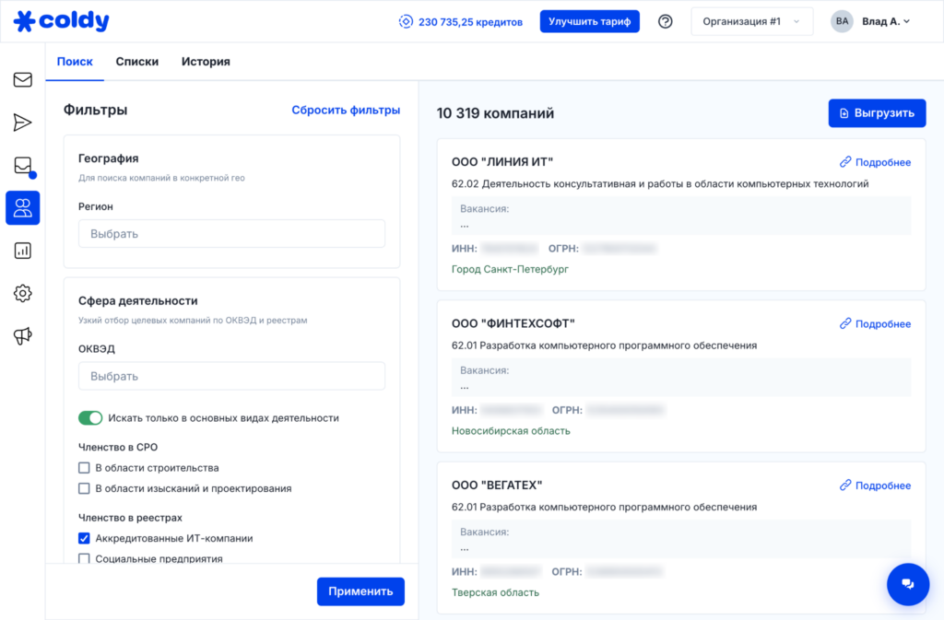Check 'В области изысканий и проектирования' checkbox

(x=84, y=488)
